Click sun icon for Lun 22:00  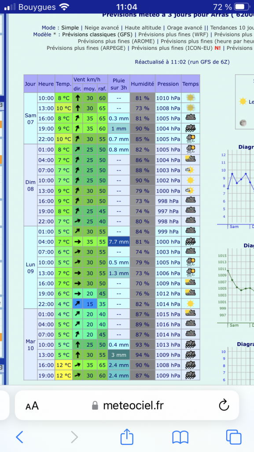click(x=190, y=303)
